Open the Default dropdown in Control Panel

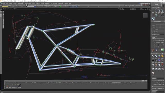pyautogui.click(x=156, y=5)
